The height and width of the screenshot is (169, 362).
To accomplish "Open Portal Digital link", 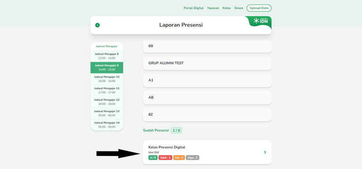I will pyautogui.click(x=194, y=8).
